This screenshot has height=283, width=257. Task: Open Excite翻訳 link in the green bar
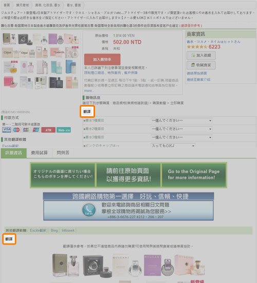point(38,231)
